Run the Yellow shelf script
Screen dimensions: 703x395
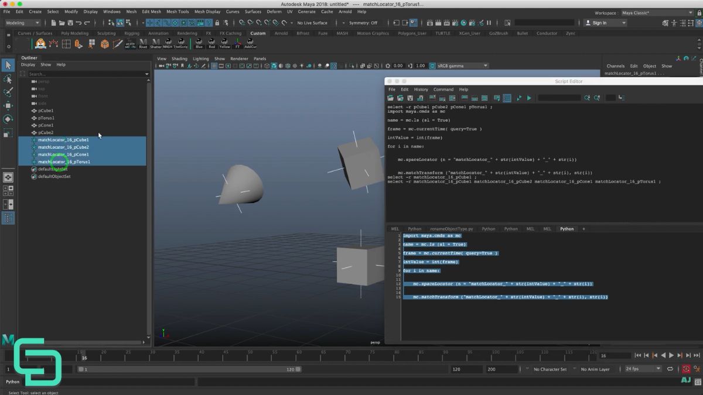point(224,43)
